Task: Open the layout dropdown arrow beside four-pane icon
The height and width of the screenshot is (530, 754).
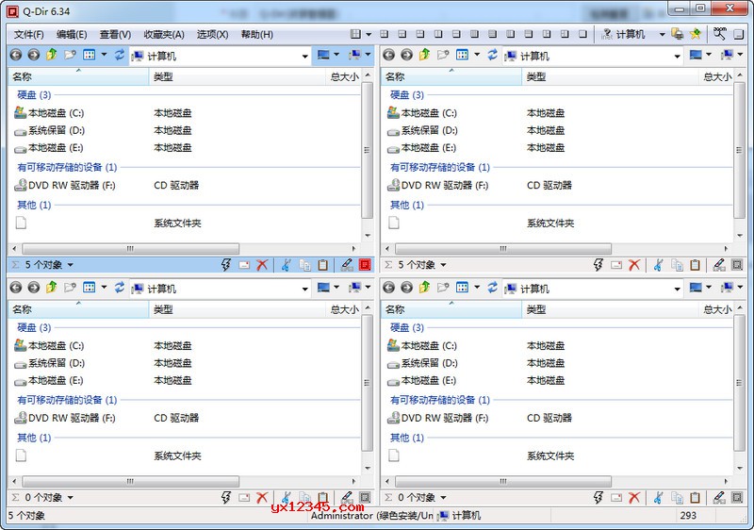Action: point(369,34)
